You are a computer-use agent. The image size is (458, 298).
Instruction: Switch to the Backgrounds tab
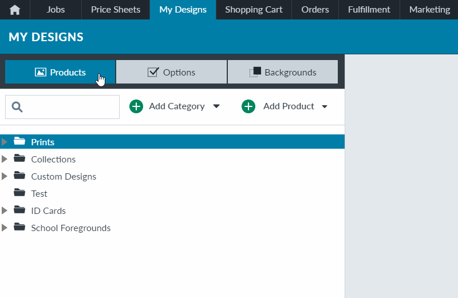pos(283,72)
